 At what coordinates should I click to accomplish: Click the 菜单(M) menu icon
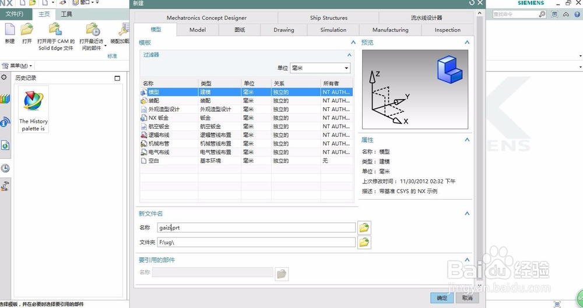5,66
